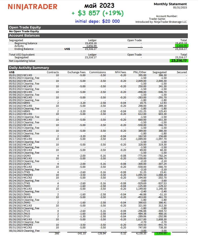Click green-highlighted Net Liquidating Value total 23,316.17
Screen dimensions: 200x236
click(179, 61)
